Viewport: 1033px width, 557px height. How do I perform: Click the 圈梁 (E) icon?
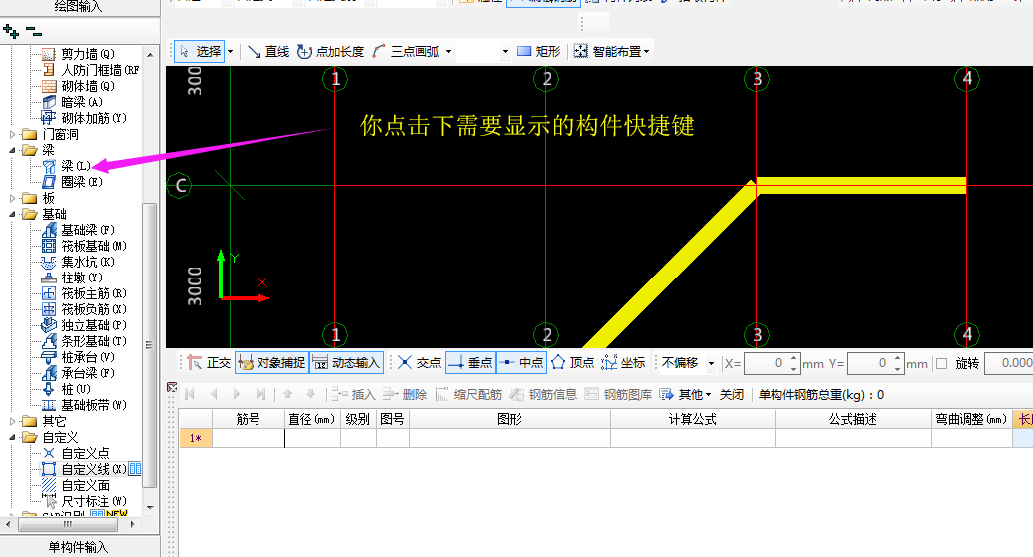click(49, 182)
